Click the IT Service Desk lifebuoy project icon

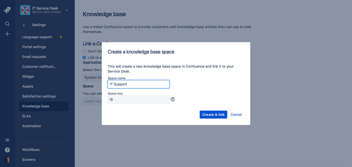point(25,10)
